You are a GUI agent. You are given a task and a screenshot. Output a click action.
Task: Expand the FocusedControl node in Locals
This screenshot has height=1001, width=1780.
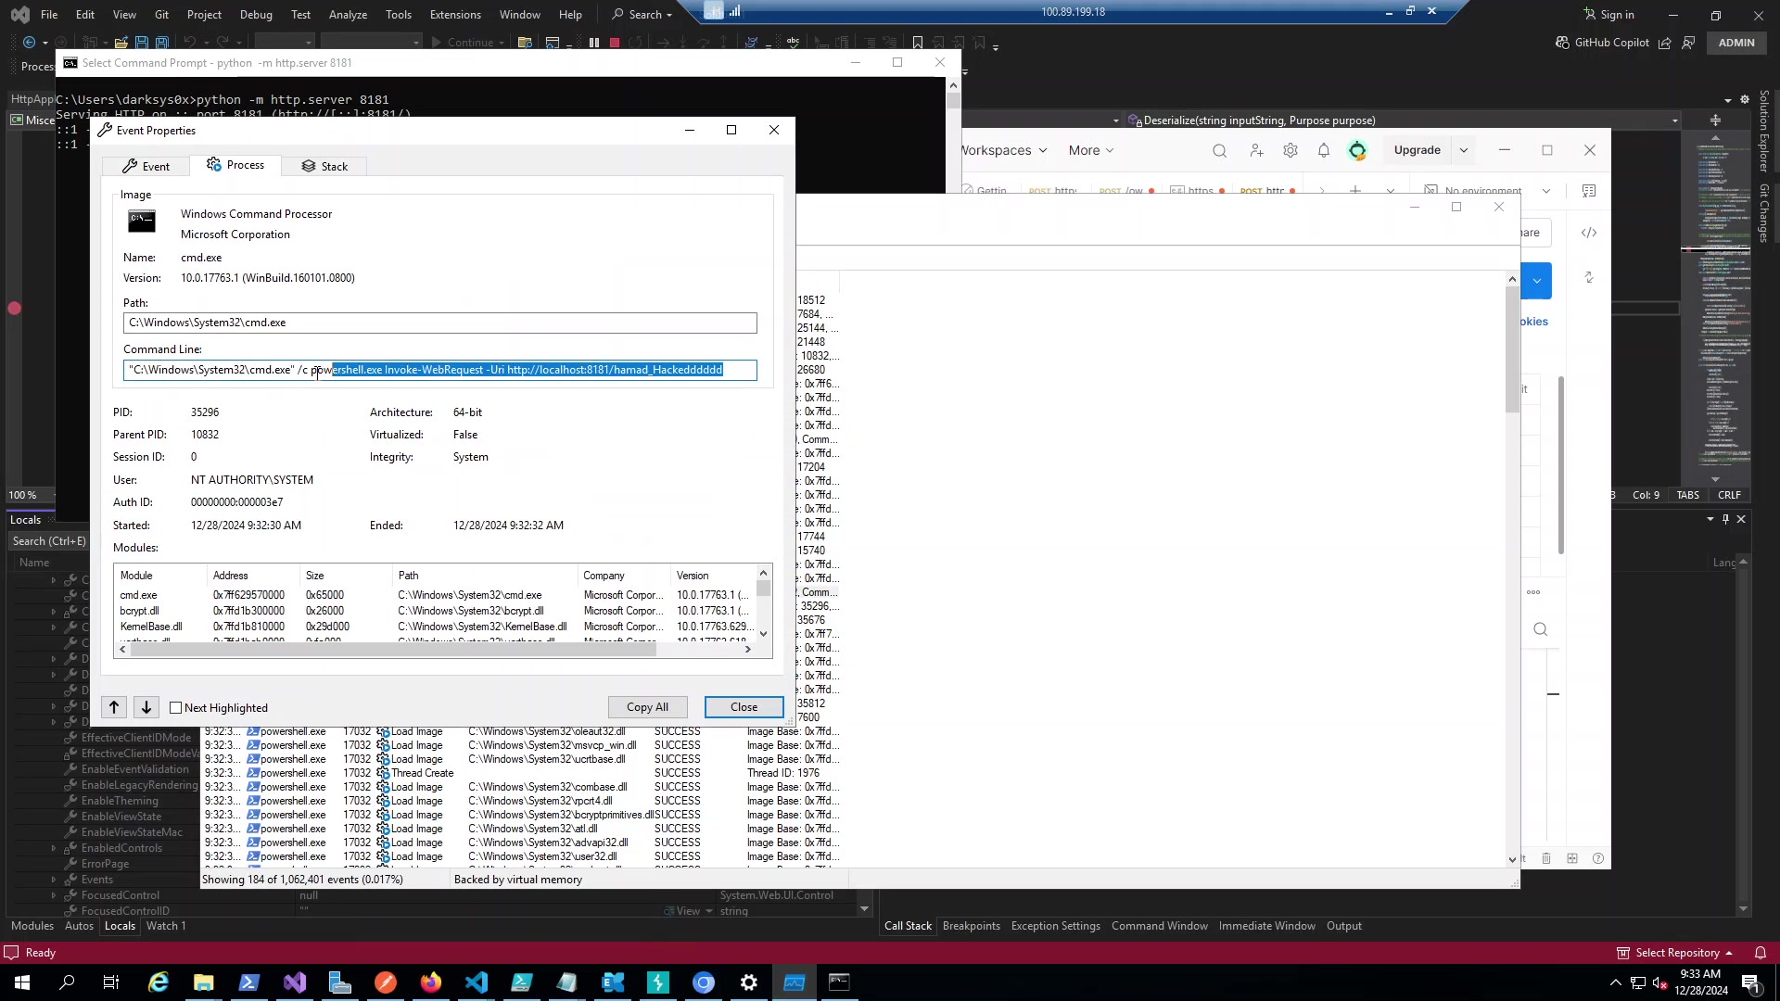(53, 895)
